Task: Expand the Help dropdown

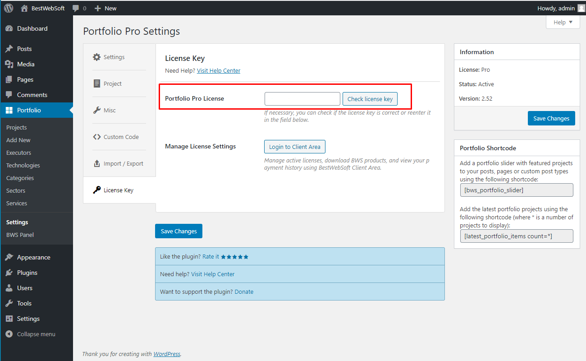Action: pyautogui.click(x=563, y=22)
